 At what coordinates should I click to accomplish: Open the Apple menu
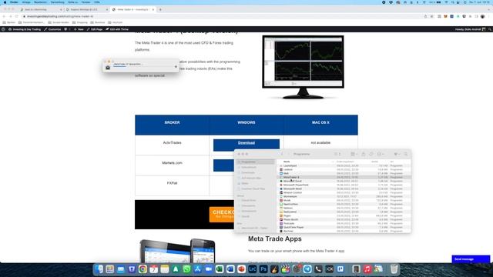5,2
